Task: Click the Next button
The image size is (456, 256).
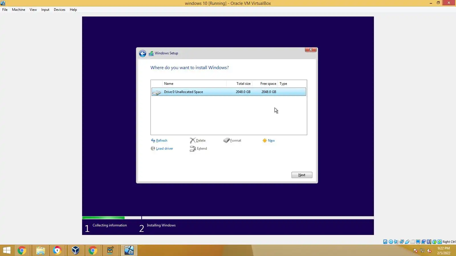Action: (x=302, y=175)
